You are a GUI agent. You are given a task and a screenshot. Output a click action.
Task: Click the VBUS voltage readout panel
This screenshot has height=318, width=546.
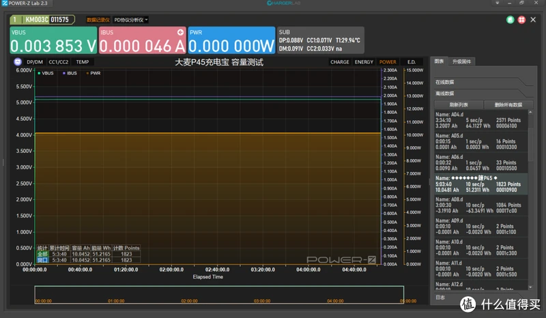(x=53, y=40)
